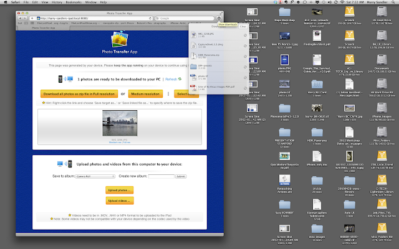Select the Sara SCHMIDT folder

[x=284, y=205]
